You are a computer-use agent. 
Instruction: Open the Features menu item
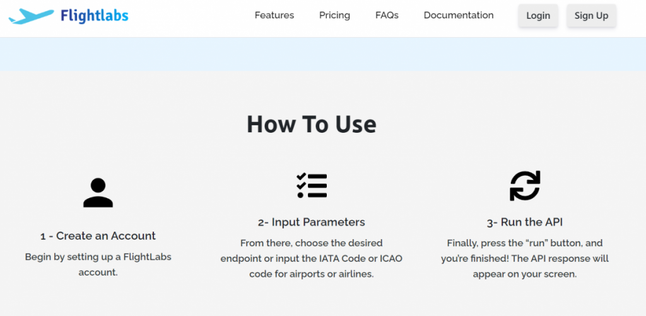click(274, 15)
